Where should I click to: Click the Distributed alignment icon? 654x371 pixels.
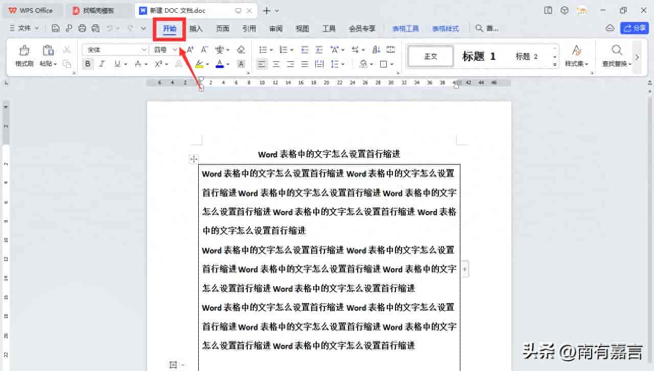pos(319,64)
